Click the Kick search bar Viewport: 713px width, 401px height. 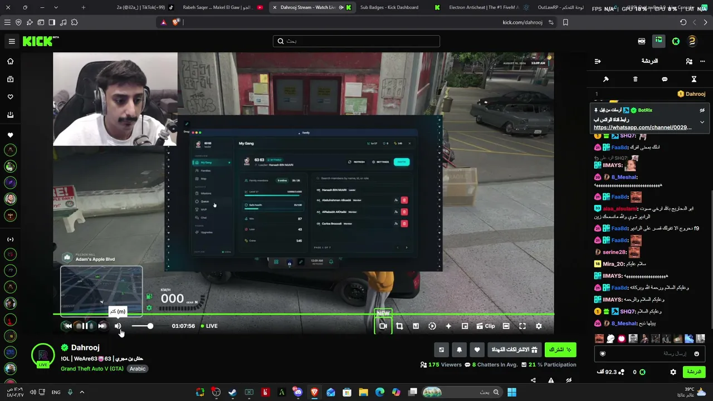coord(356,41)
